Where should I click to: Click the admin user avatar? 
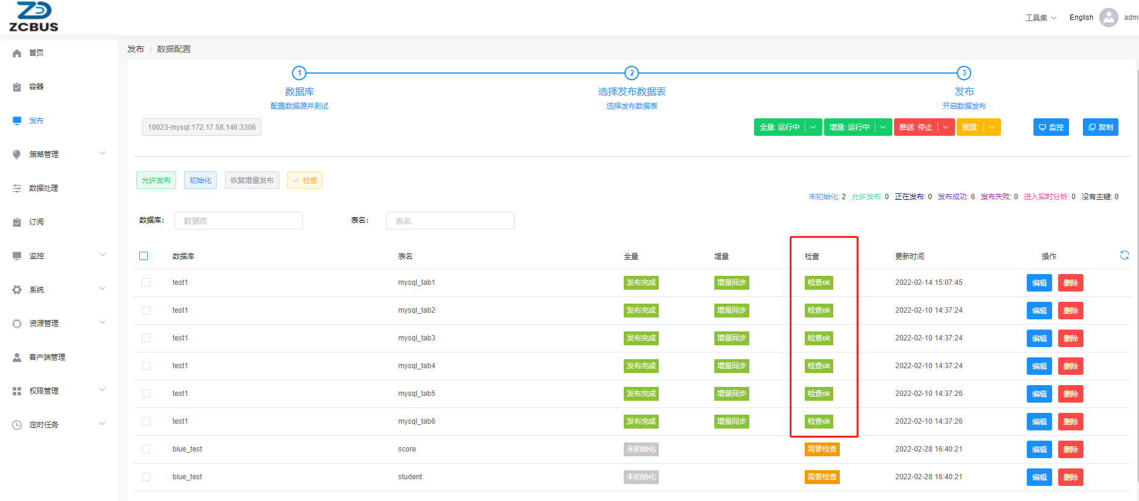(x=1108, y=18)
